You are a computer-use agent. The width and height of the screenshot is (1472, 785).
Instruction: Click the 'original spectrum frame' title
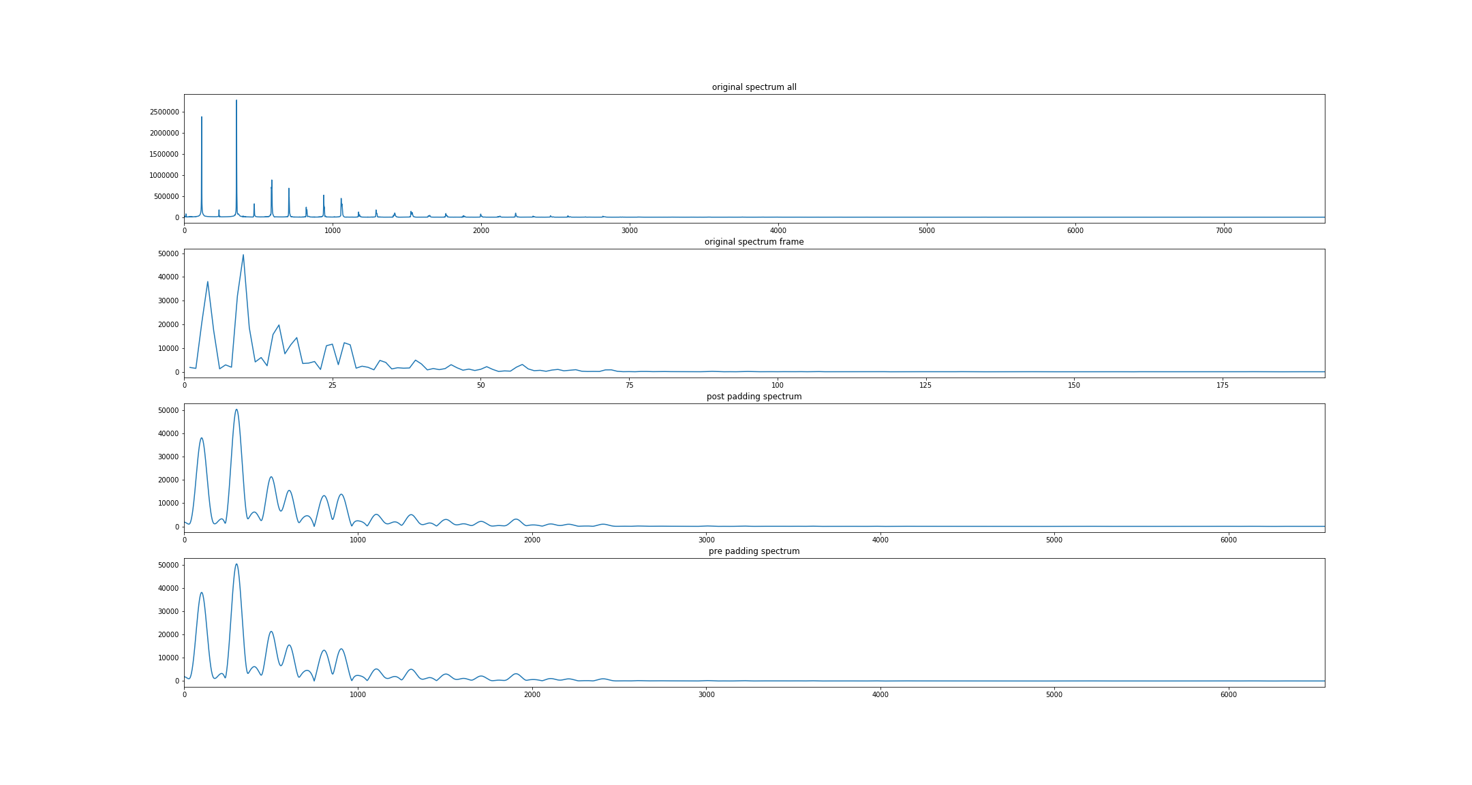tap(754, 242)
